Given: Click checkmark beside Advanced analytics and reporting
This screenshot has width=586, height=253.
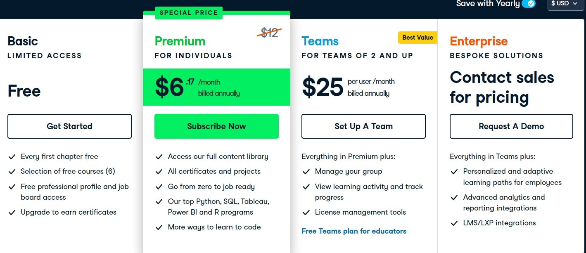Looking at the screenshot, I should [454, 198].
